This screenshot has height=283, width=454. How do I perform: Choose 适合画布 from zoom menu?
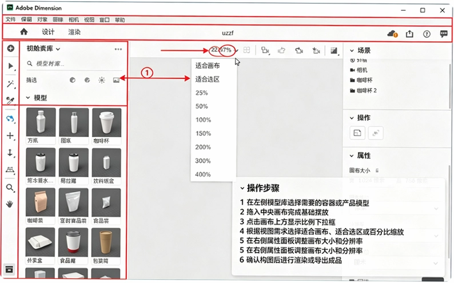click(208, 66)
